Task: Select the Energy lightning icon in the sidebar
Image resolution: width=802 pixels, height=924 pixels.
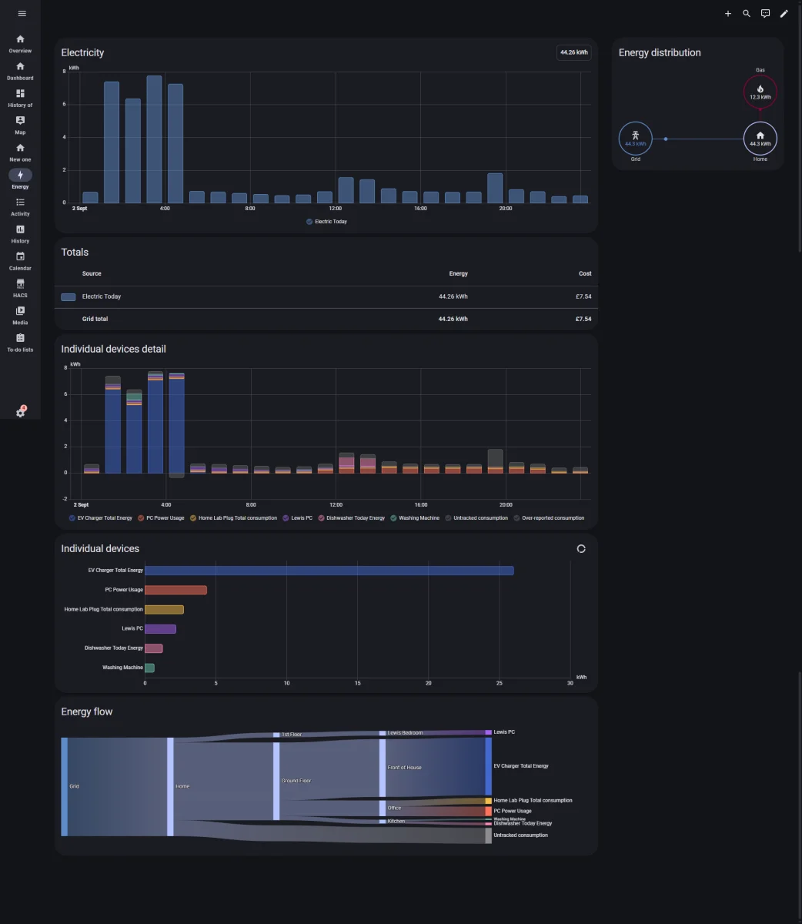Action: point(20,176)
